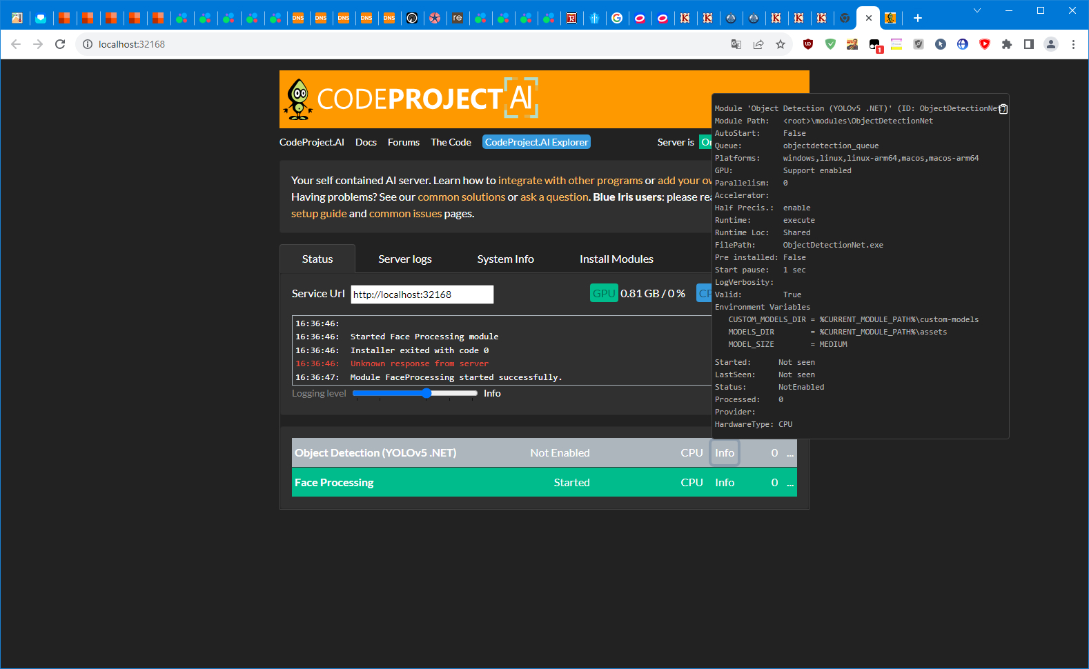Open the Install Modules tab
This screenshot has width=1089, height=669.
(x=616, y=259)
